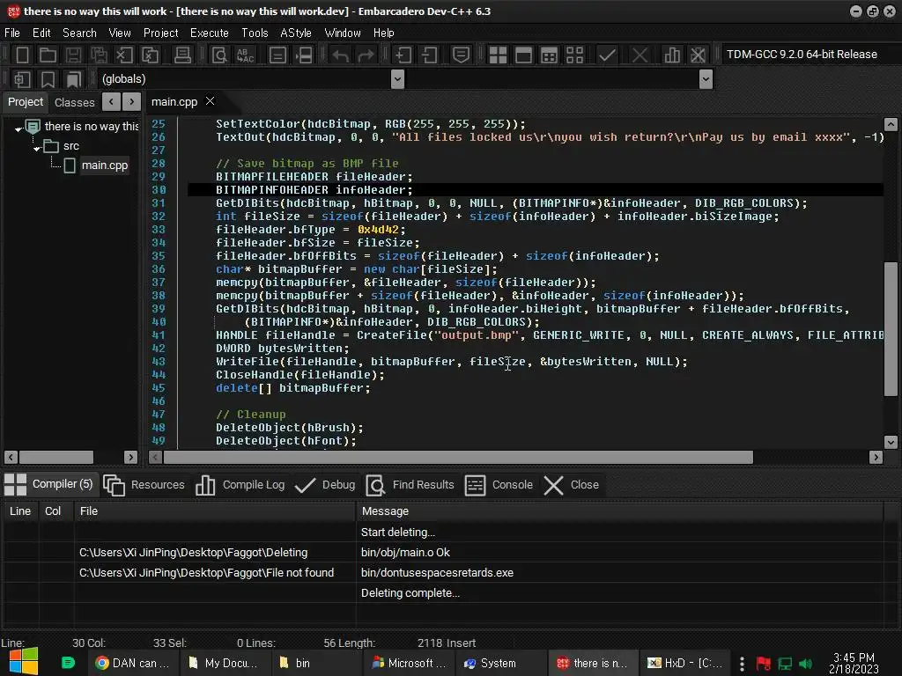
Task: Run syntax check with the checkmark icon
Action: click(607, 55)
